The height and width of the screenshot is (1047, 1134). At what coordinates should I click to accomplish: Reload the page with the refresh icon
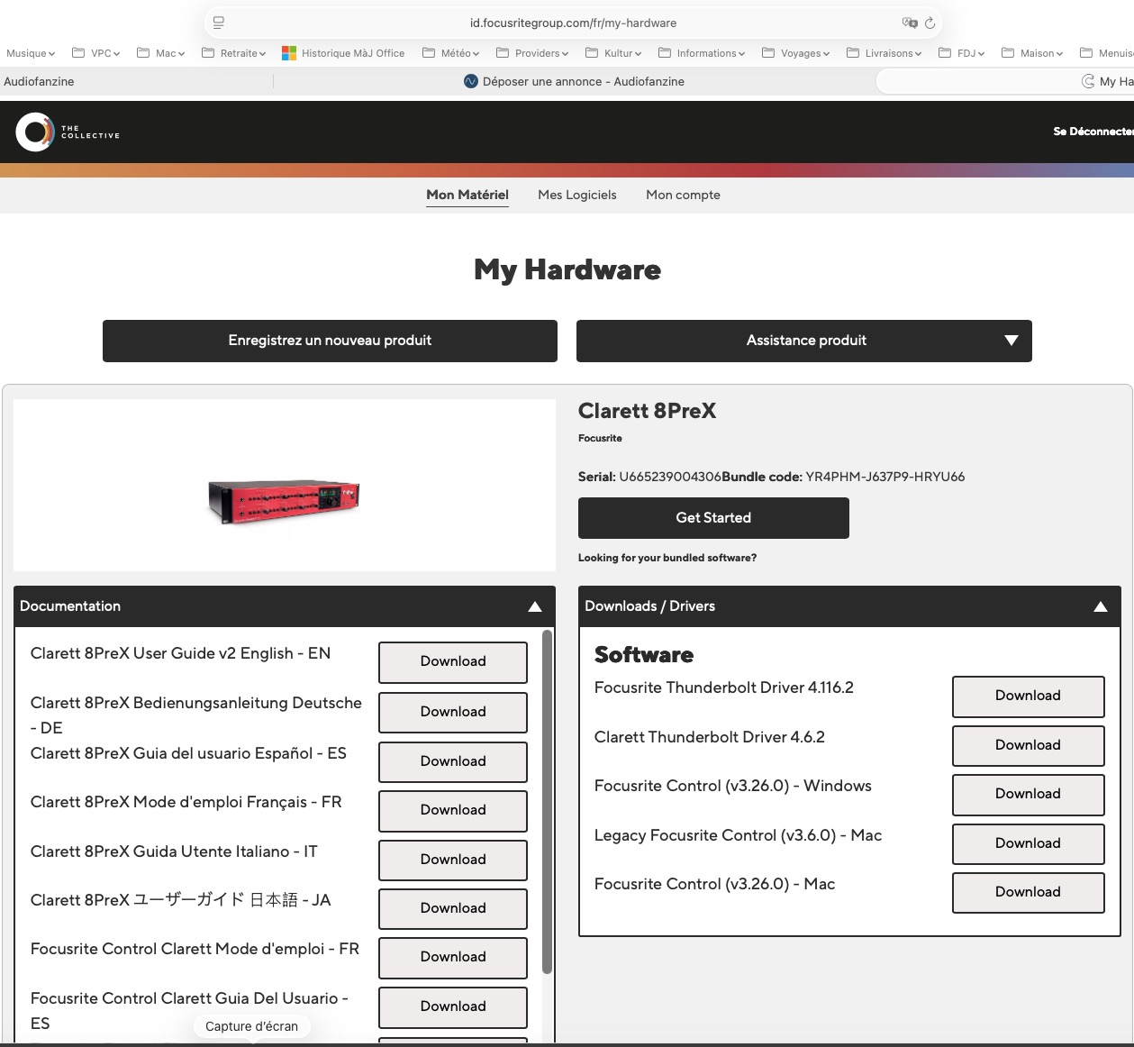click(x=930, y=23)
